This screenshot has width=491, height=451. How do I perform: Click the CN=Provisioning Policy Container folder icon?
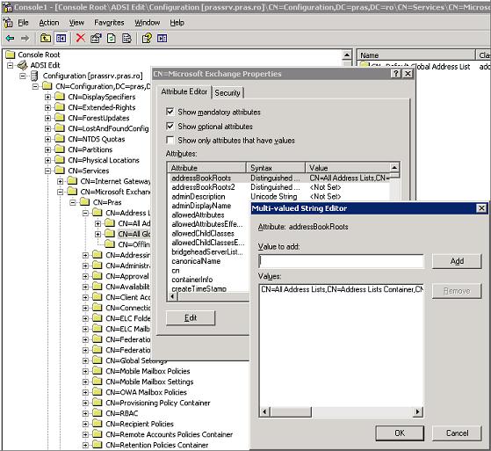pos(97,403)
